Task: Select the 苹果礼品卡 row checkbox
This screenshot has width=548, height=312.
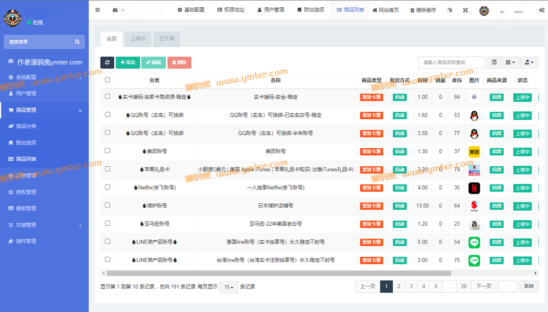Action: [x=107, y=169]
